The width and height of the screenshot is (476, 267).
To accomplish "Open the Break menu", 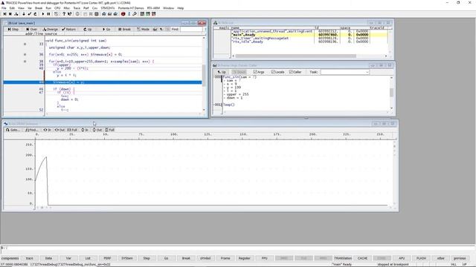I will click(x=39, y=8).
